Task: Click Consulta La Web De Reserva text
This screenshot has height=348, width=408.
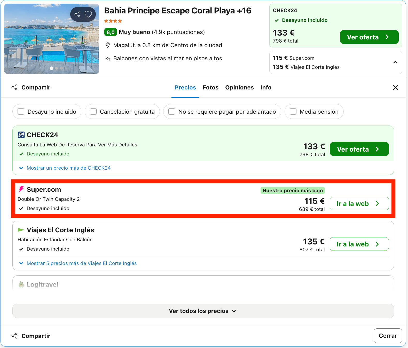Action: [78, 145]
